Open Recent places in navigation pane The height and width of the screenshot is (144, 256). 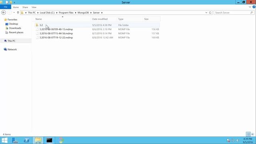click(x=16, y=32)
